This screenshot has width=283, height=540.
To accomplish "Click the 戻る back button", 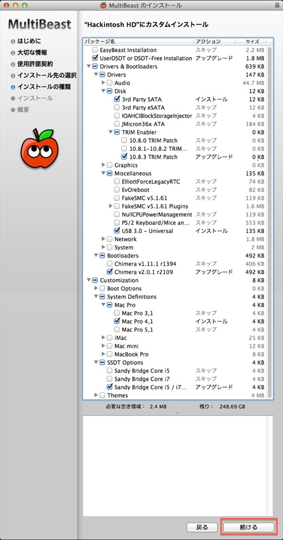I will [x=202, y=527].
